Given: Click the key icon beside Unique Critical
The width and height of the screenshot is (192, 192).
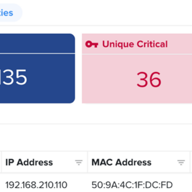Looking at the screenshot, I should pos(92,44).
